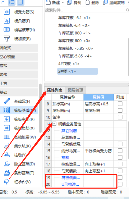The width and height of the screenshot is (129, 199).
Task: Check 附加 box for 拉筋数量 row 17
Action: (x=120, y=164)
